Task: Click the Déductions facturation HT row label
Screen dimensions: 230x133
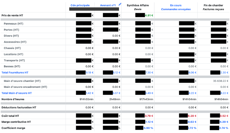Action: click(19, 108)
